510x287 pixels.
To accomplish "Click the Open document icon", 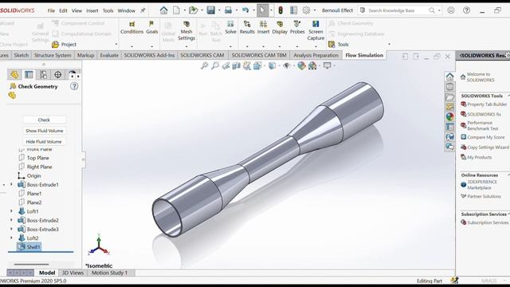I will tap(193, 10).
